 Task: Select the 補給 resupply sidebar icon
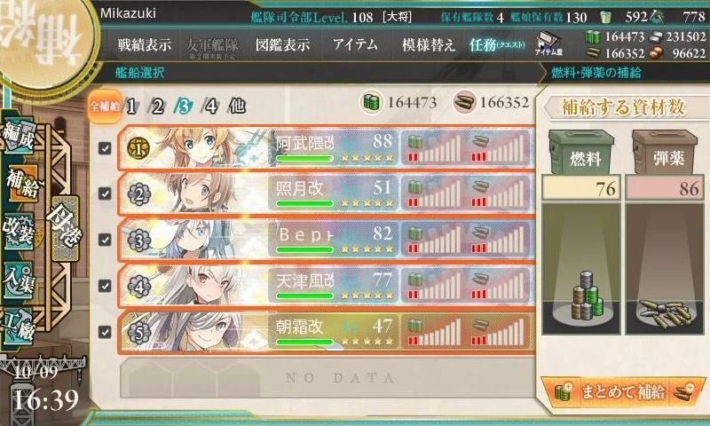(21, 184)
